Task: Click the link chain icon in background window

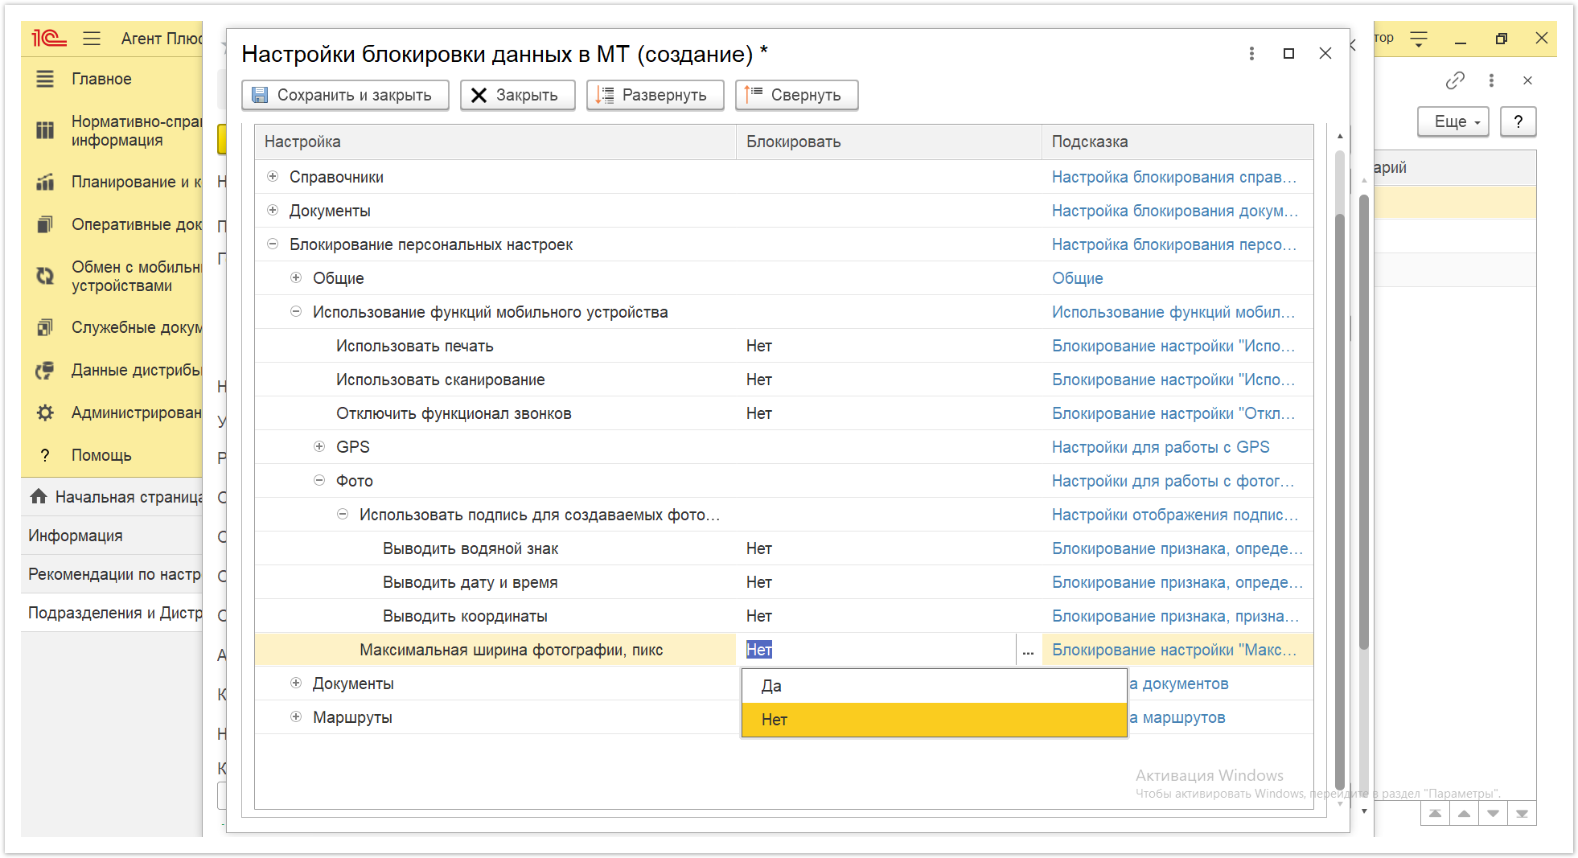Action: (1455, 80)
